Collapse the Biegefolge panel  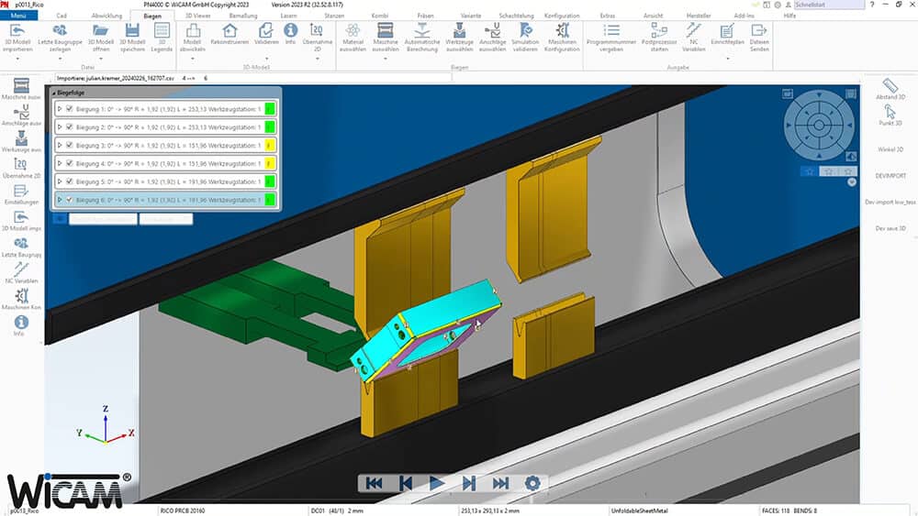tap(54, 93)
